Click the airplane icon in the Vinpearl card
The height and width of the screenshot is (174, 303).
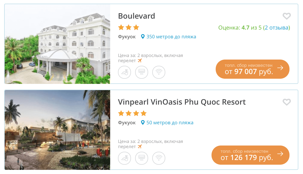140,147
